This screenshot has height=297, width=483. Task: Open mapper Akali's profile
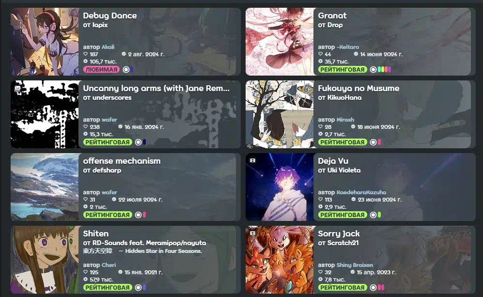(x=108, y=47)
